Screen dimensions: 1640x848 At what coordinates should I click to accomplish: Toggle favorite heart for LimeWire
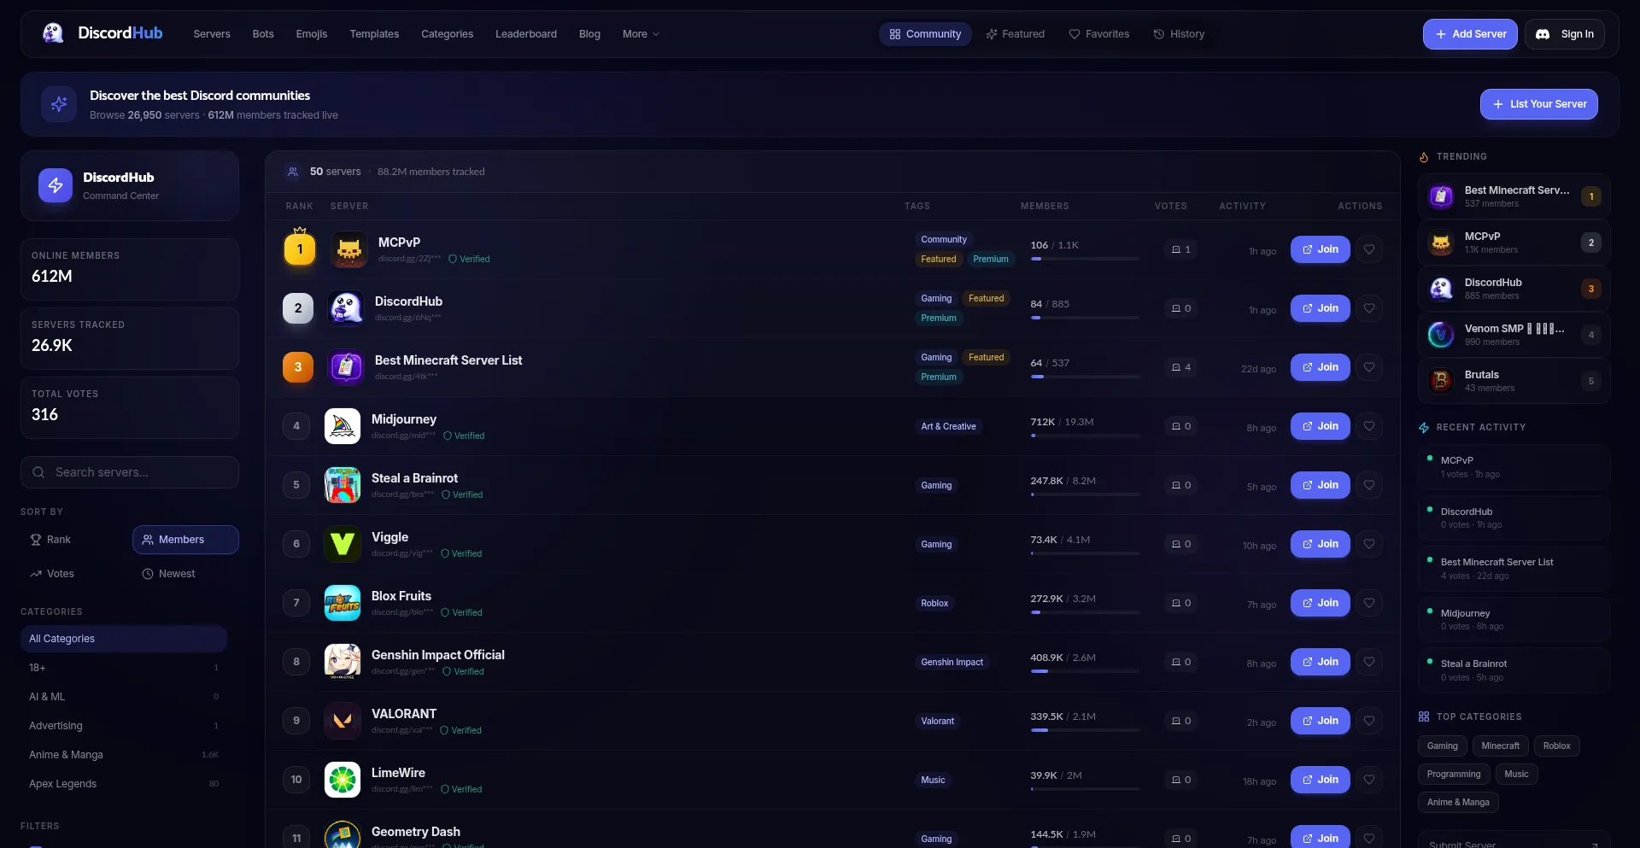point(1369,780)
